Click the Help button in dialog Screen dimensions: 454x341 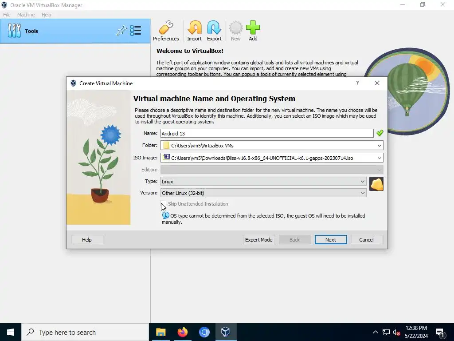87,239
